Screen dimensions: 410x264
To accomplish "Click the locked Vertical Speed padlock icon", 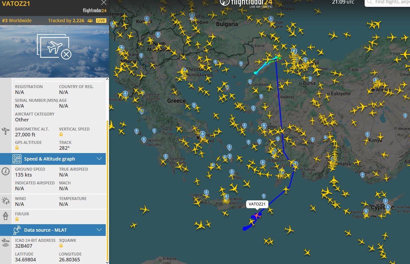I will (x=61, y=134).
